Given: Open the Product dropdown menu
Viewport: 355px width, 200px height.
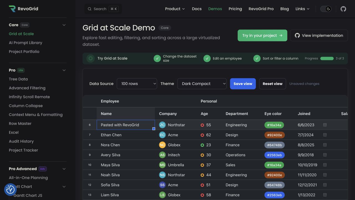Looking at the screenshot, I should pyautogui.click(x=175, y=9).
